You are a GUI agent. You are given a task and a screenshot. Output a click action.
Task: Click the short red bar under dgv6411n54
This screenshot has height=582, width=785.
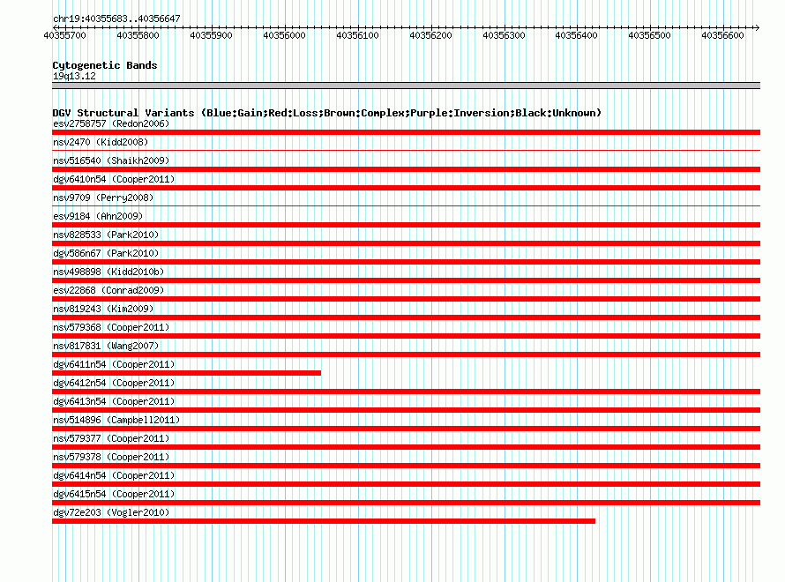tap(186, 373)
